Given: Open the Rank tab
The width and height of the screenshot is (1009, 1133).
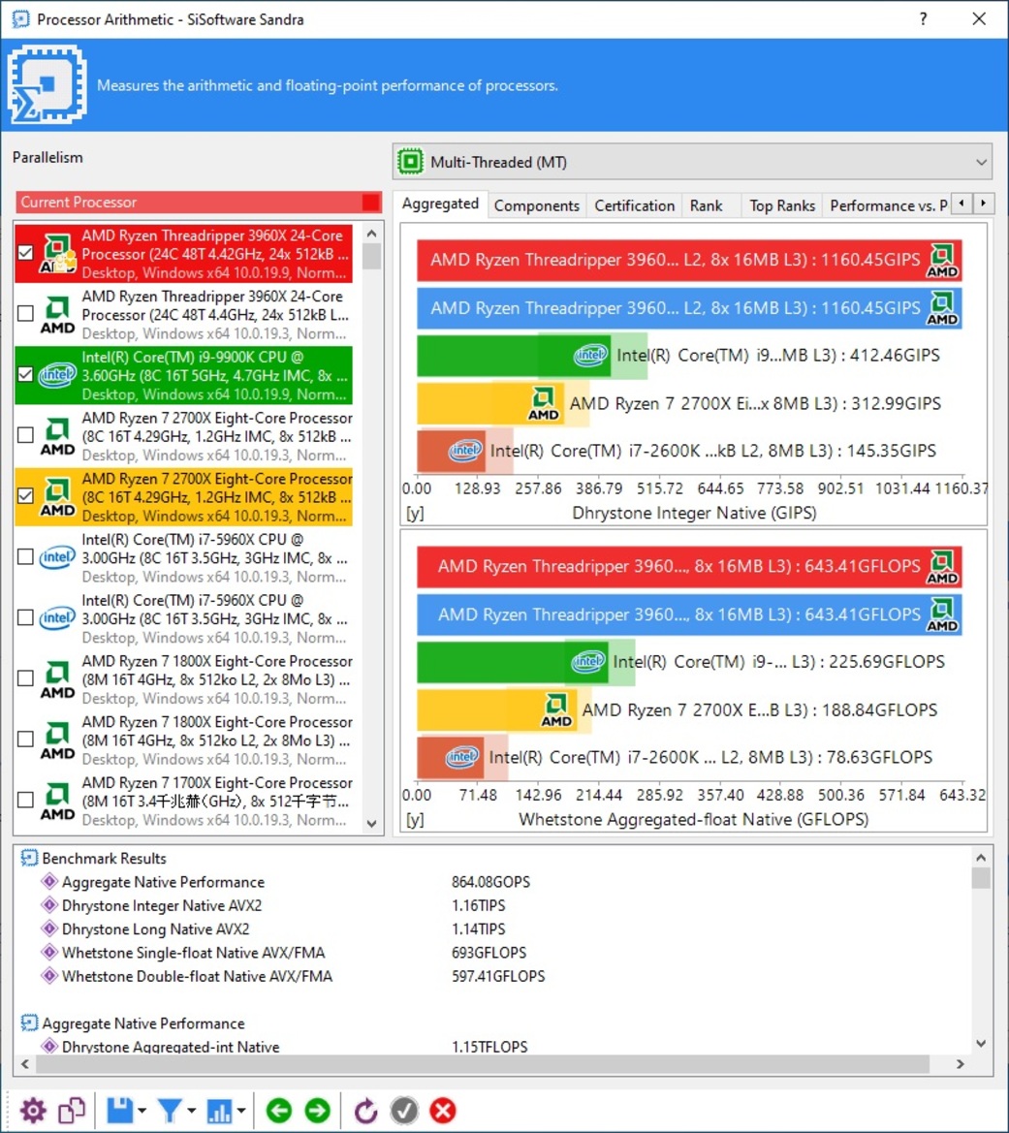Looking at the screenshot, I should click(707, 205).
